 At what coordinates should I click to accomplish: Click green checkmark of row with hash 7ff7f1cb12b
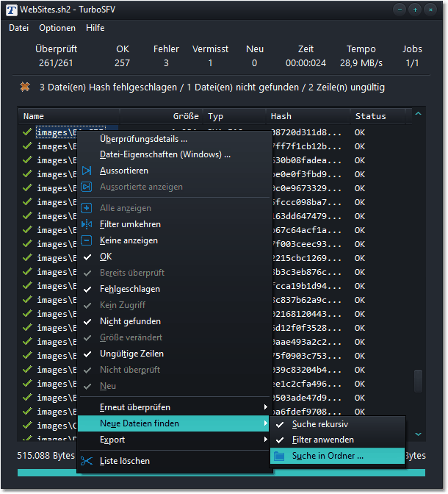[x=27, y=146]
